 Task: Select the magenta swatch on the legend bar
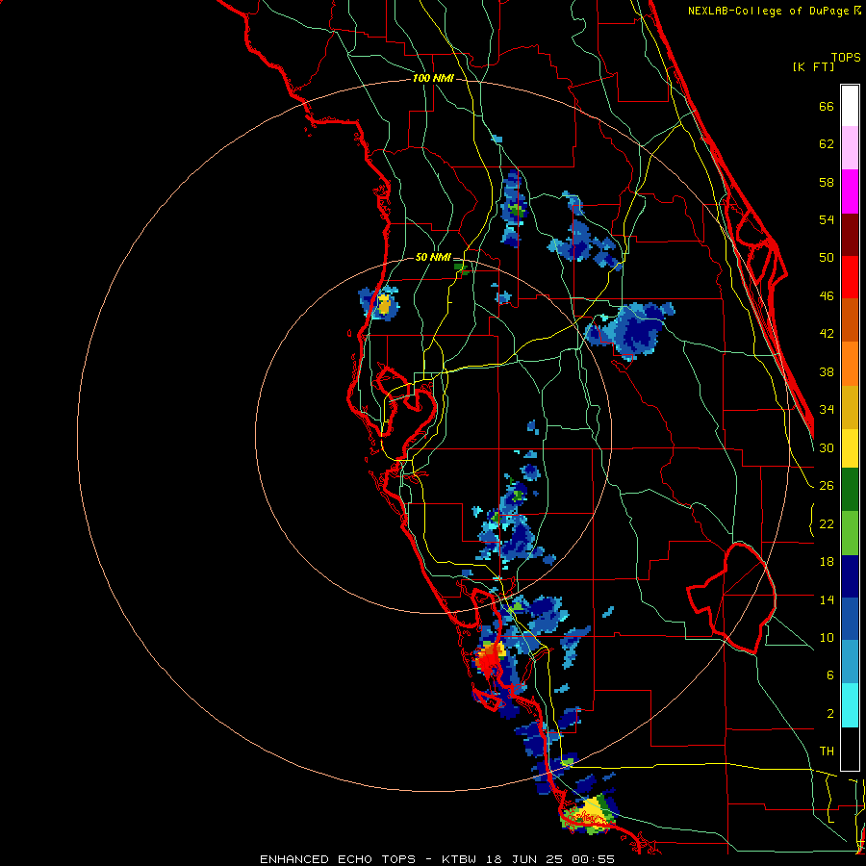point(850,191)
